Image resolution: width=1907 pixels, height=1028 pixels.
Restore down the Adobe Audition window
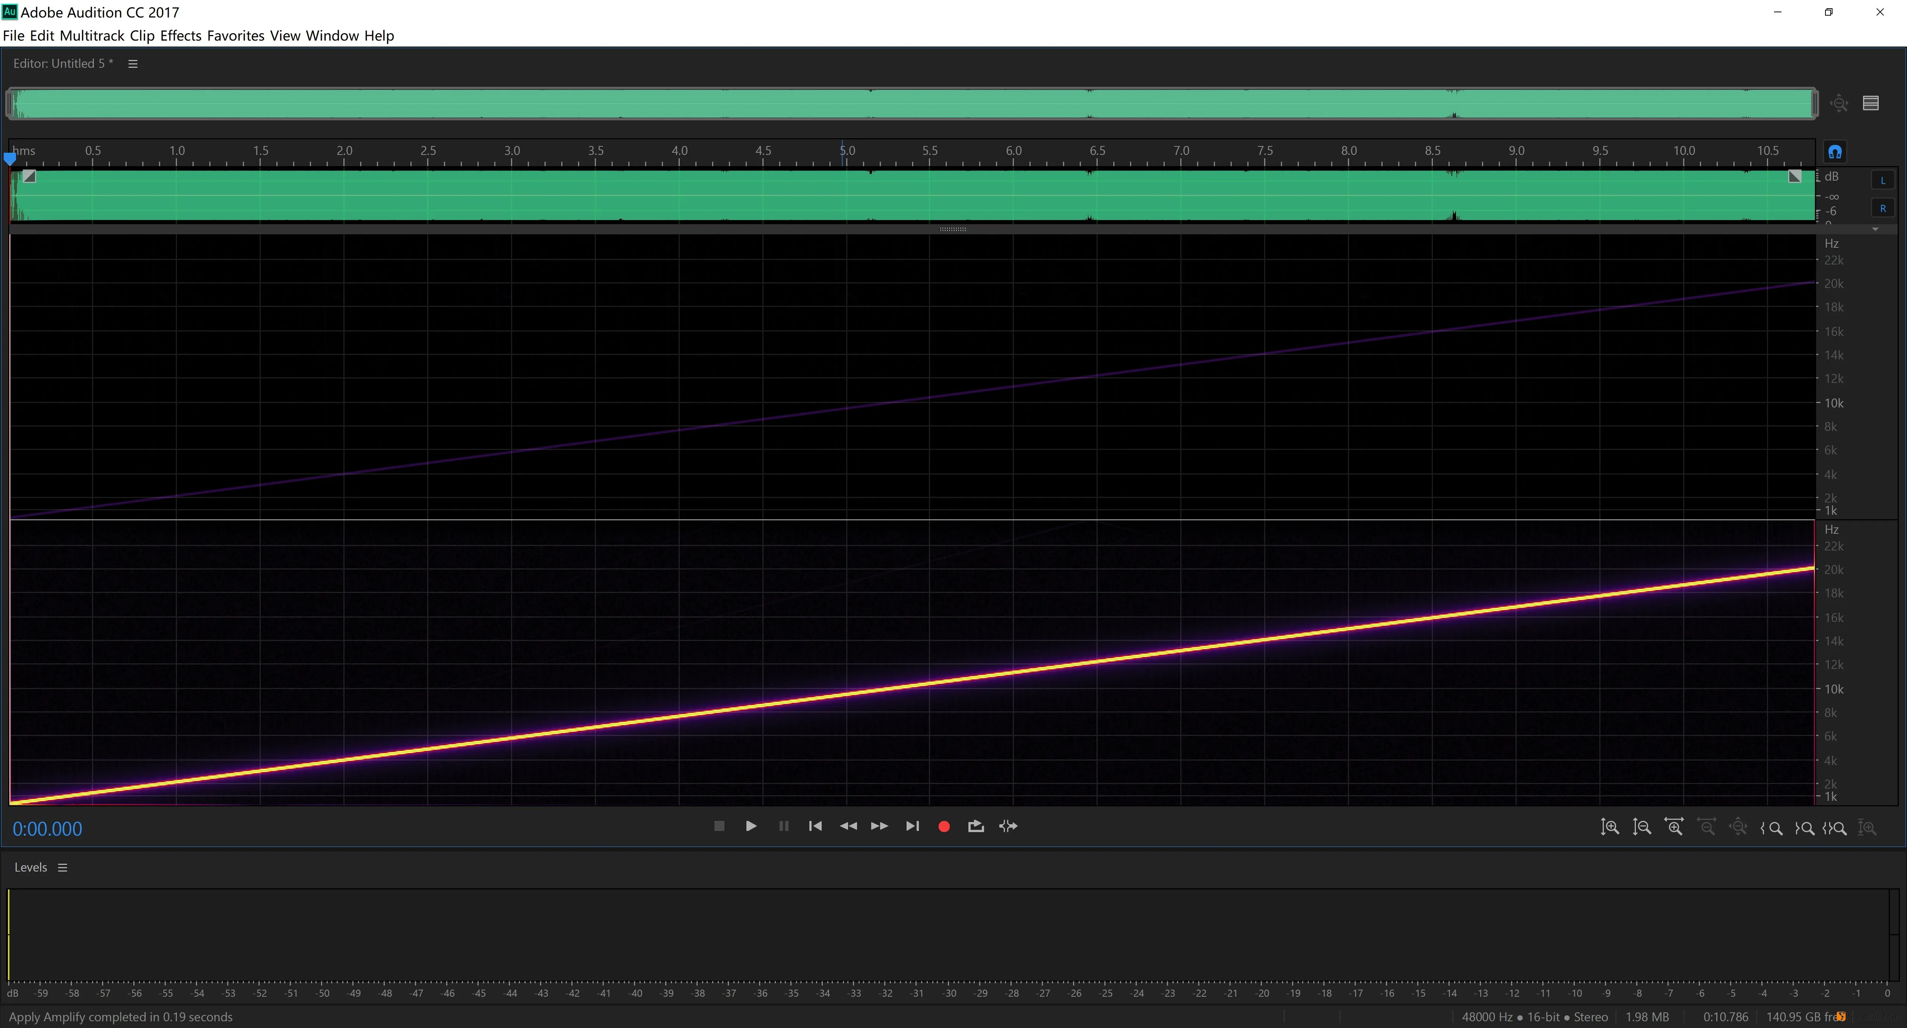(x=1828, y=12)
